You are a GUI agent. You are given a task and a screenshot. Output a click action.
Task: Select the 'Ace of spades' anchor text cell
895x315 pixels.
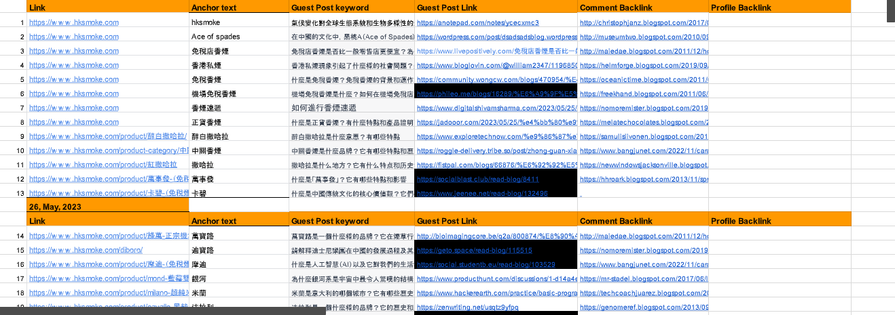point(239,37)
